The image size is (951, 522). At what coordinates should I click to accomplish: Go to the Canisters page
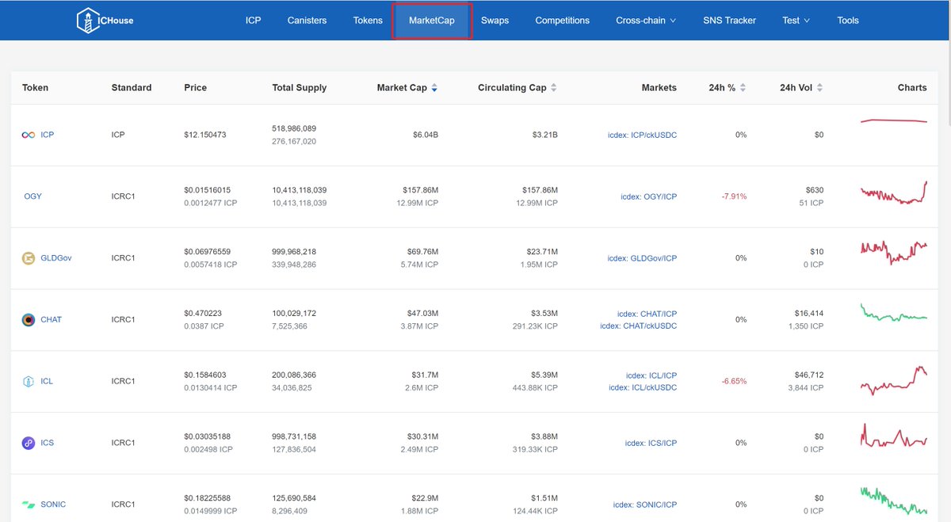click(307, 21)
